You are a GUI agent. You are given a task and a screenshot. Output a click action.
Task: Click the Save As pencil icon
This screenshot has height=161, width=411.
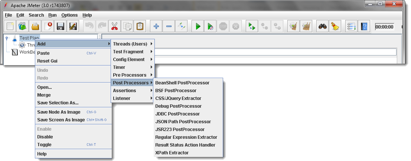click(73, 26)
